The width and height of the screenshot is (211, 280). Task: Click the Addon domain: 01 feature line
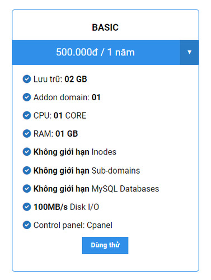tap(67, 97)
